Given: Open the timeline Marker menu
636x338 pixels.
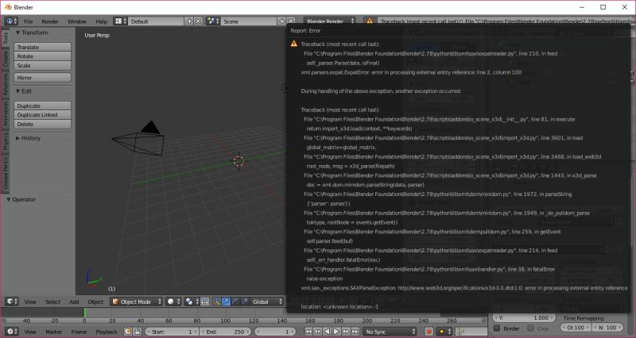Looking at the screenshot, I should (x=53, y=332).
